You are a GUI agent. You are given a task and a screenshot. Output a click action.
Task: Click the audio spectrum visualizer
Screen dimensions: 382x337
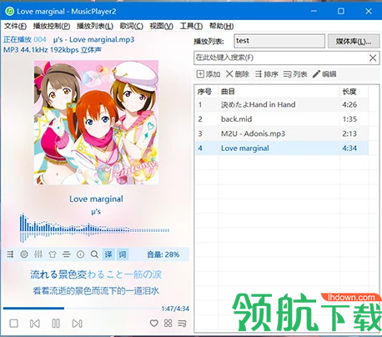(94, 228)
